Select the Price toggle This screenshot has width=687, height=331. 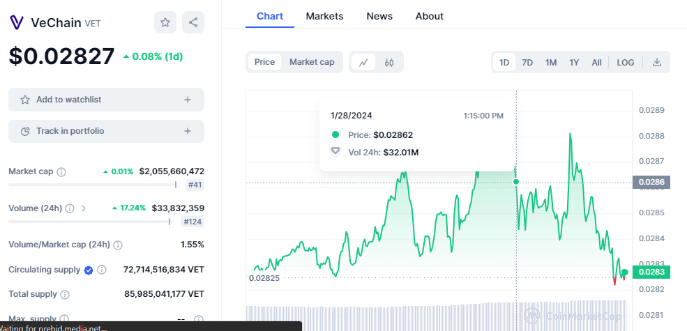click(264, 62)
